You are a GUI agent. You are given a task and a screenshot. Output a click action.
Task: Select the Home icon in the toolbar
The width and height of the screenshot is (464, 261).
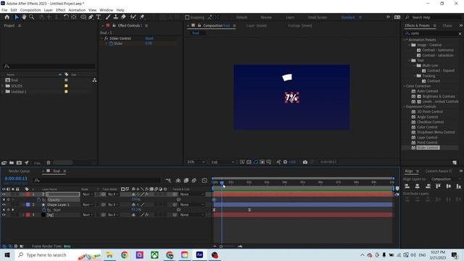(x=7, y=17)
